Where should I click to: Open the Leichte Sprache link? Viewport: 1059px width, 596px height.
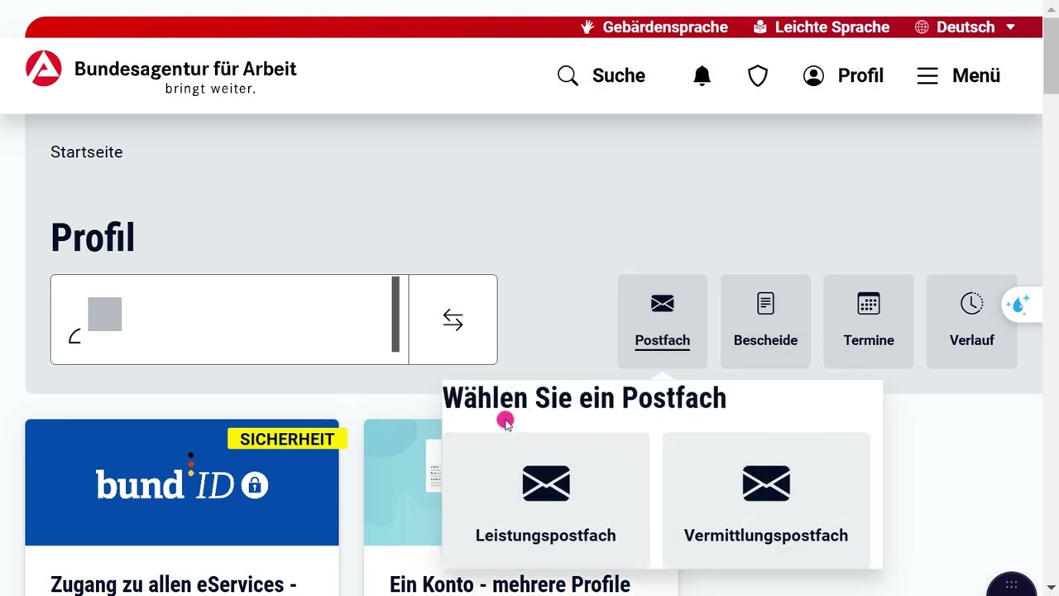tap(822, 27)
